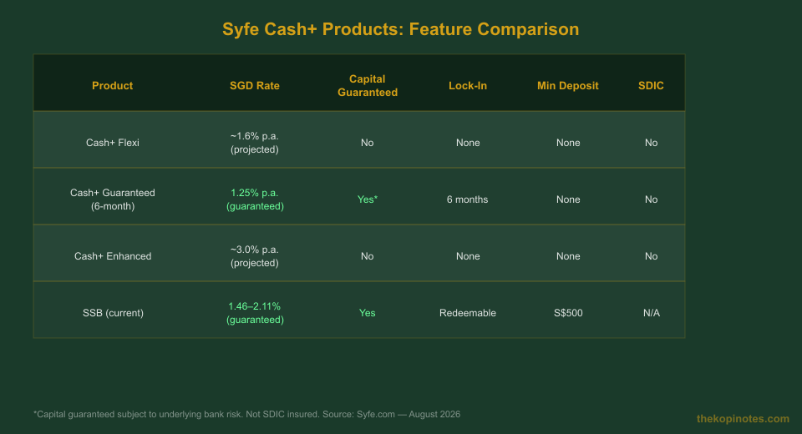This screenshot has height=434, width=802.
Task: Click Min Deposit None in Cash+ Enhanced row
Action: pyautogui.click(x=568, y=256)
